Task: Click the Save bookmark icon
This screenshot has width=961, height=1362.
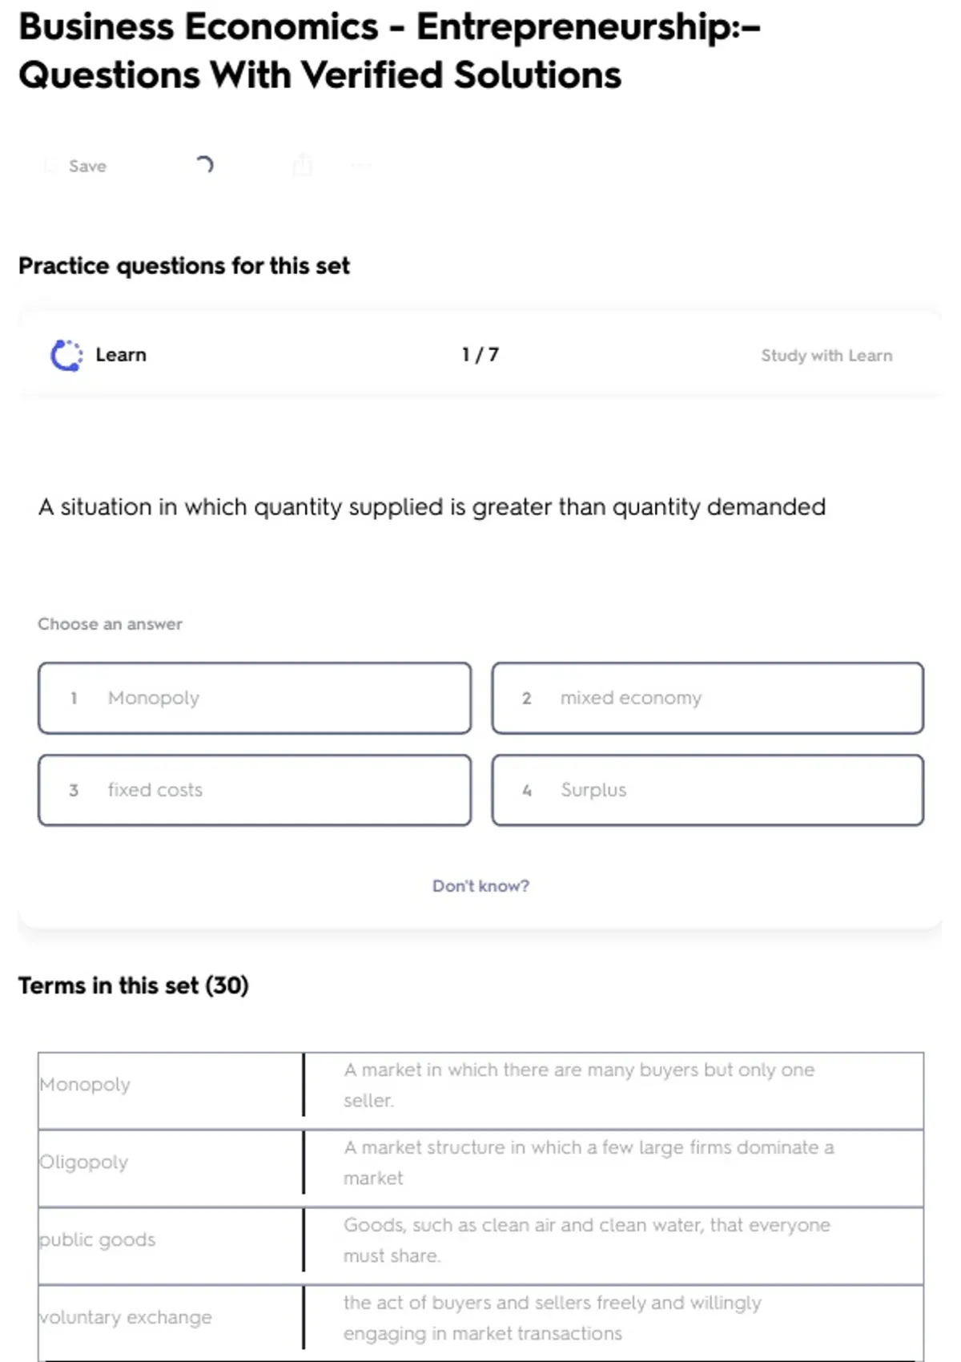Action: (x=50, y=166)
